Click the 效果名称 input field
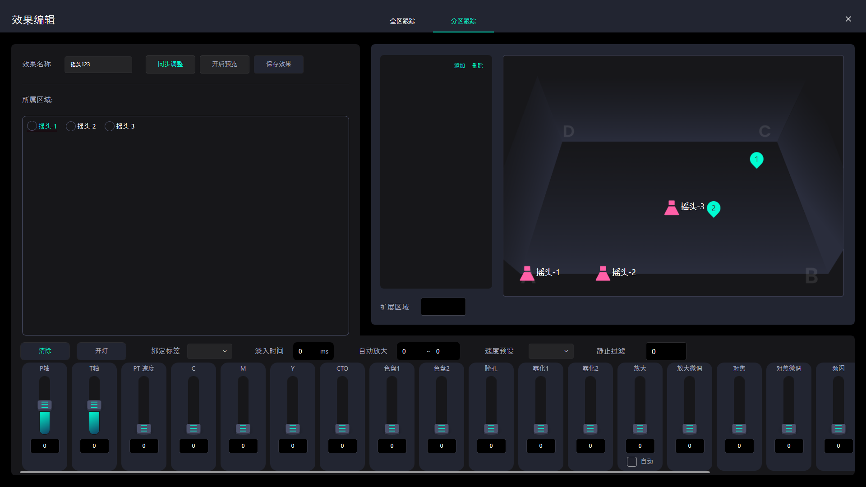This screenshot has height=487, width=866. coord(98,64)
